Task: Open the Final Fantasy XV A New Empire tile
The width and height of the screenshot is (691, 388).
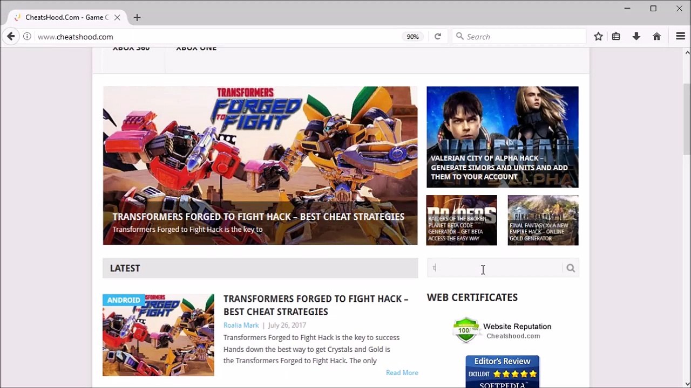Action: point(543,220)
